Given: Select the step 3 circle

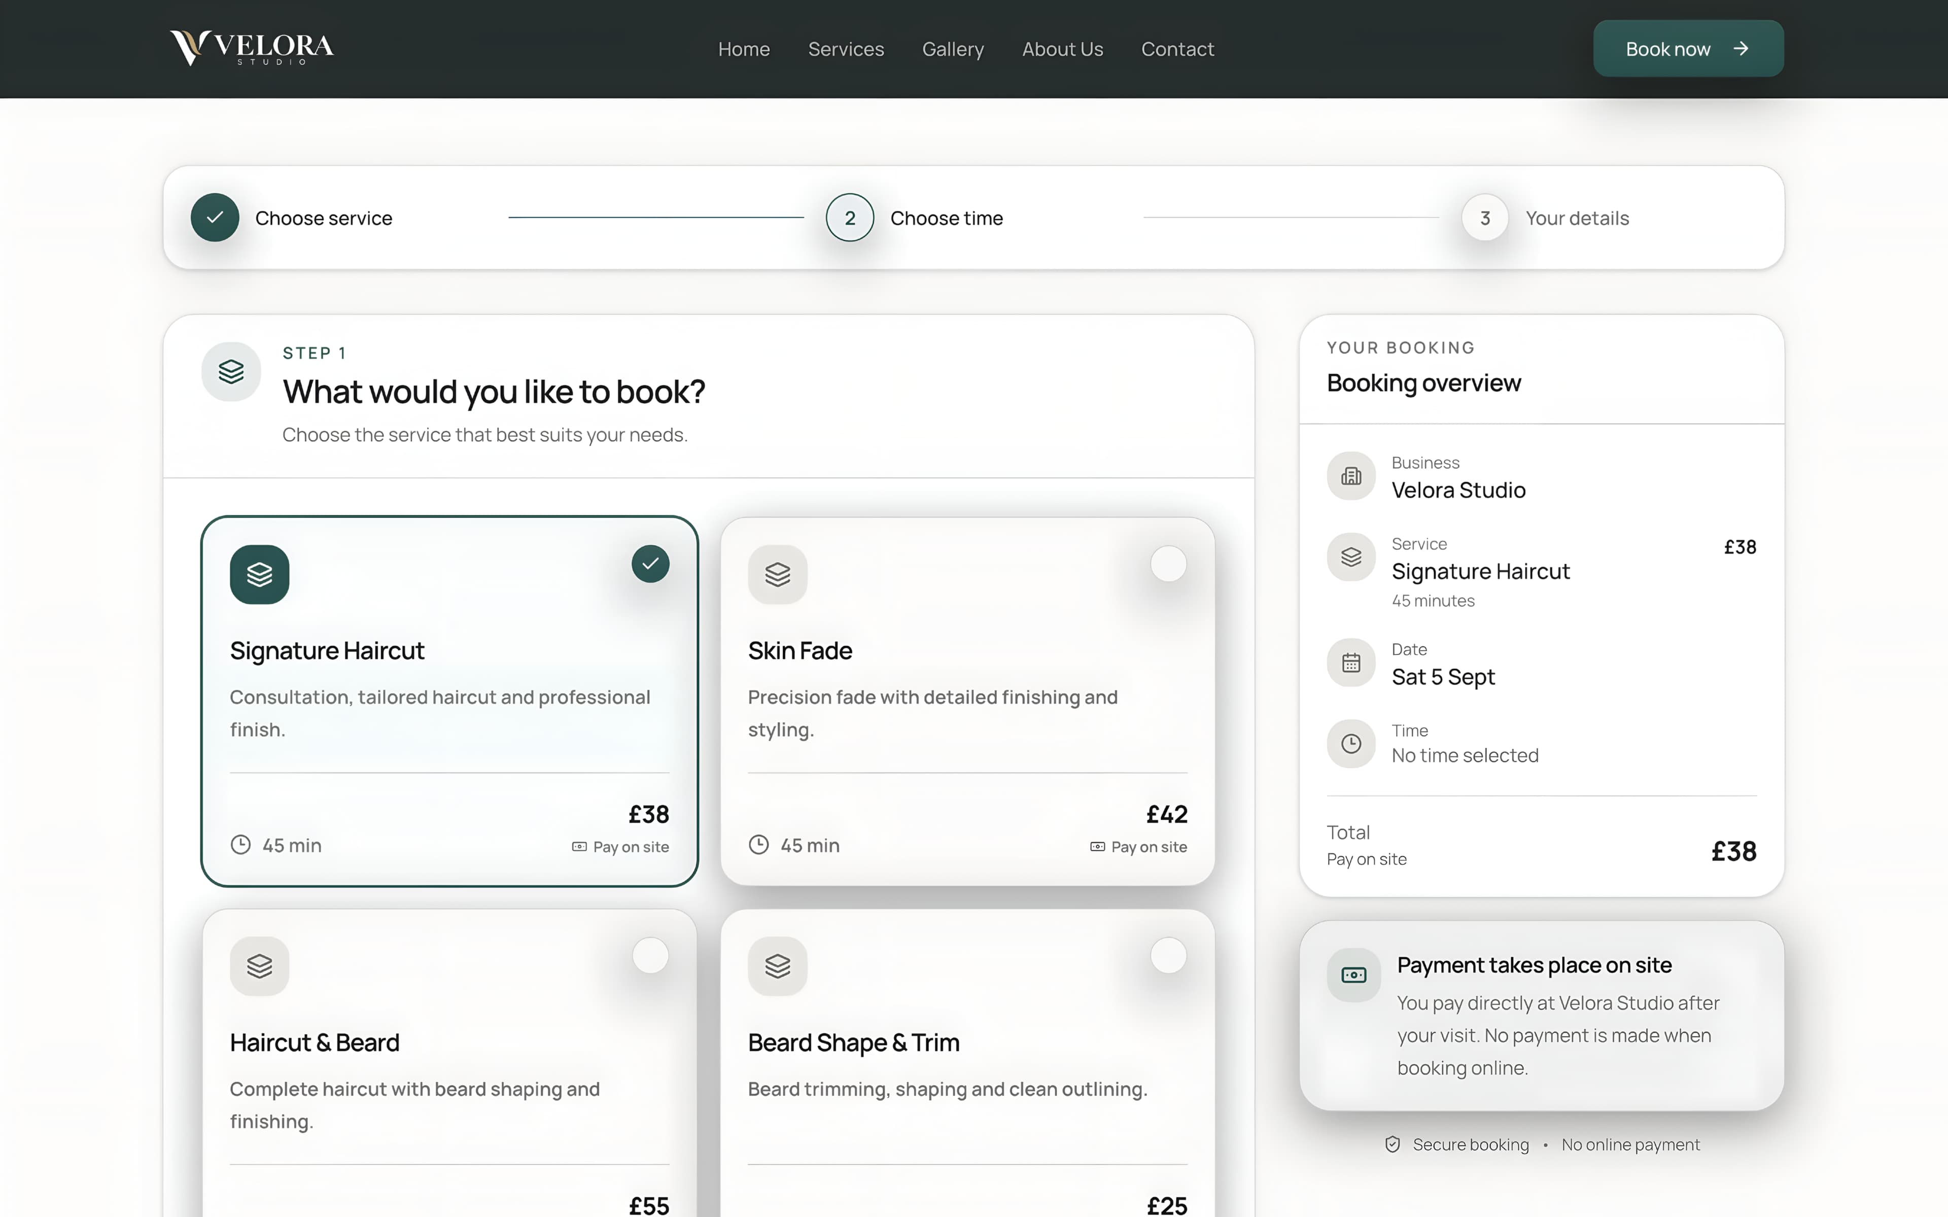Looking at the screenshot, I should (1484, 217).
